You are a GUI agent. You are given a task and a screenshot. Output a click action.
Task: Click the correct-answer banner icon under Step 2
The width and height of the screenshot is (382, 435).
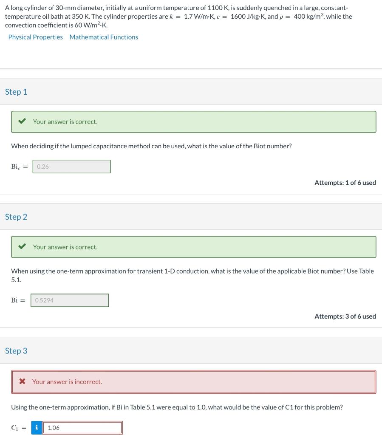tap(22, 247)
